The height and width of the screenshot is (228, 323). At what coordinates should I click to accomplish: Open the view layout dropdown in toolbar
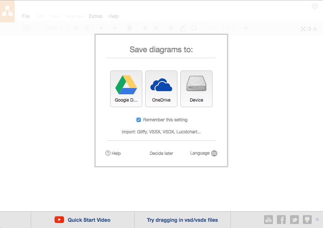click(x=28, y=28)
